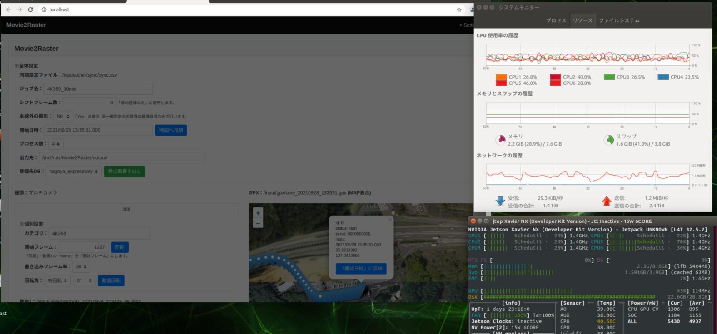Switch to the プロセス tab
Image resolution: width=717 pixels, height=334 pixels.
click(556, 20)
